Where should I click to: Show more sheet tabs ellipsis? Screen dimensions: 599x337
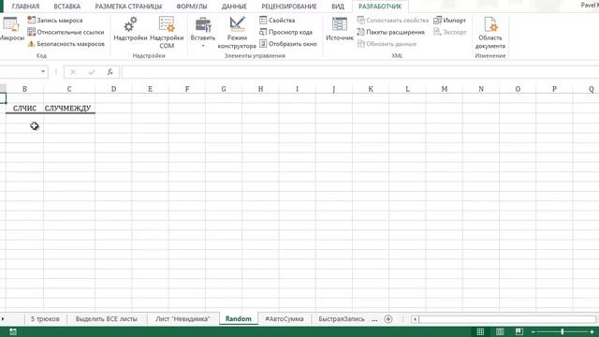(374, 319)
